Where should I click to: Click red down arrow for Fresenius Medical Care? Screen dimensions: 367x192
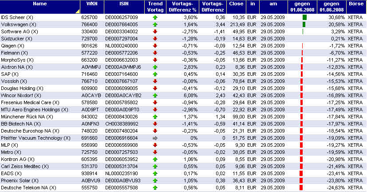155,102
